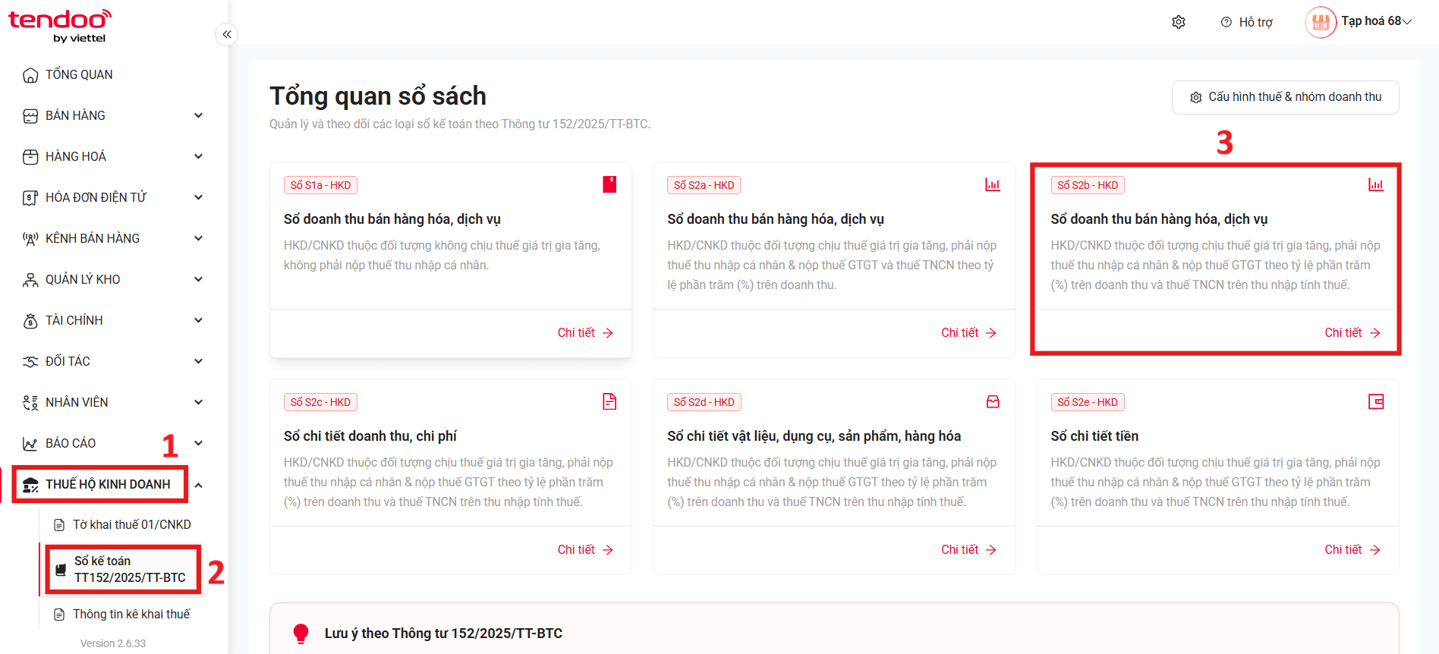The image size is (1439, 654).
Task: Expand the BÁO CÁO menu arrow
Action: point(198,443)
